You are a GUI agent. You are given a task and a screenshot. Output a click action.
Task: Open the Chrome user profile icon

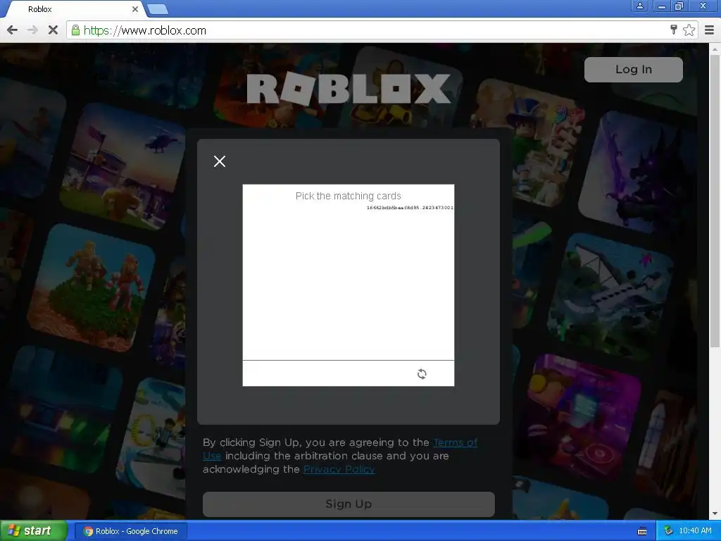point(639,6)
